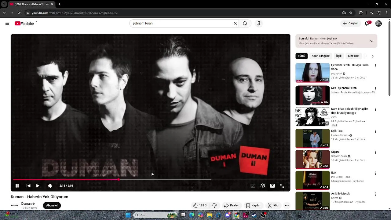This screenshot has height=220, width=391.
Task: Open more actions below the video
Action: pos(287,205)
